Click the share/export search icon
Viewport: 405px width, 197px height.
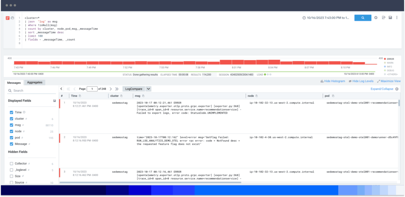pos(384,18)
